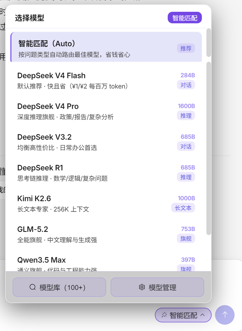Click the 推理 tag for DeepSeek R1
Viewport: 242px width, 331px height.
point(186,177)
